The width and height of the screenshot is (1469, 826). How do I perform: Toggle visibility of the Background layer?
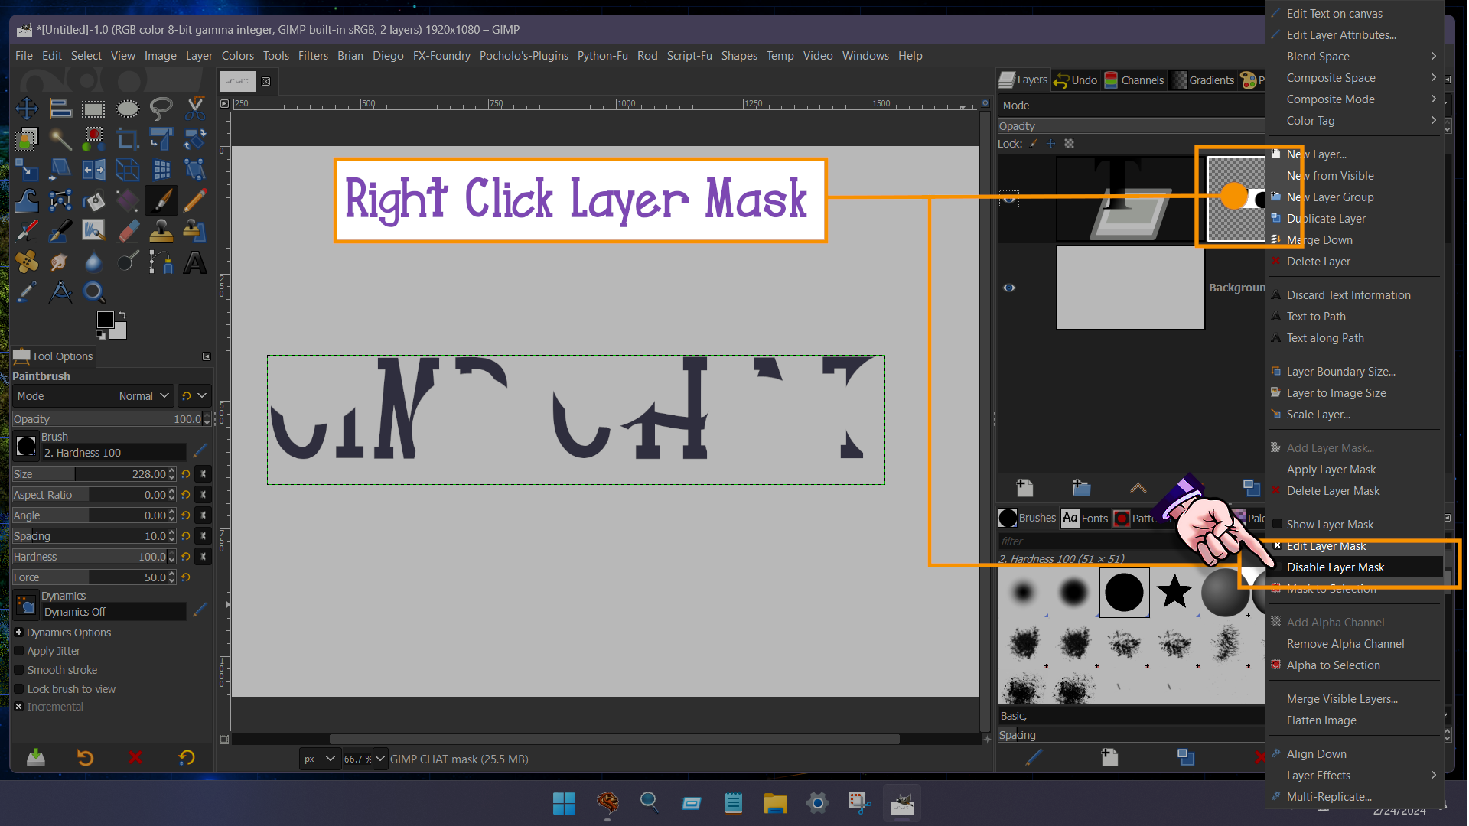click(x=1009, y=288)
